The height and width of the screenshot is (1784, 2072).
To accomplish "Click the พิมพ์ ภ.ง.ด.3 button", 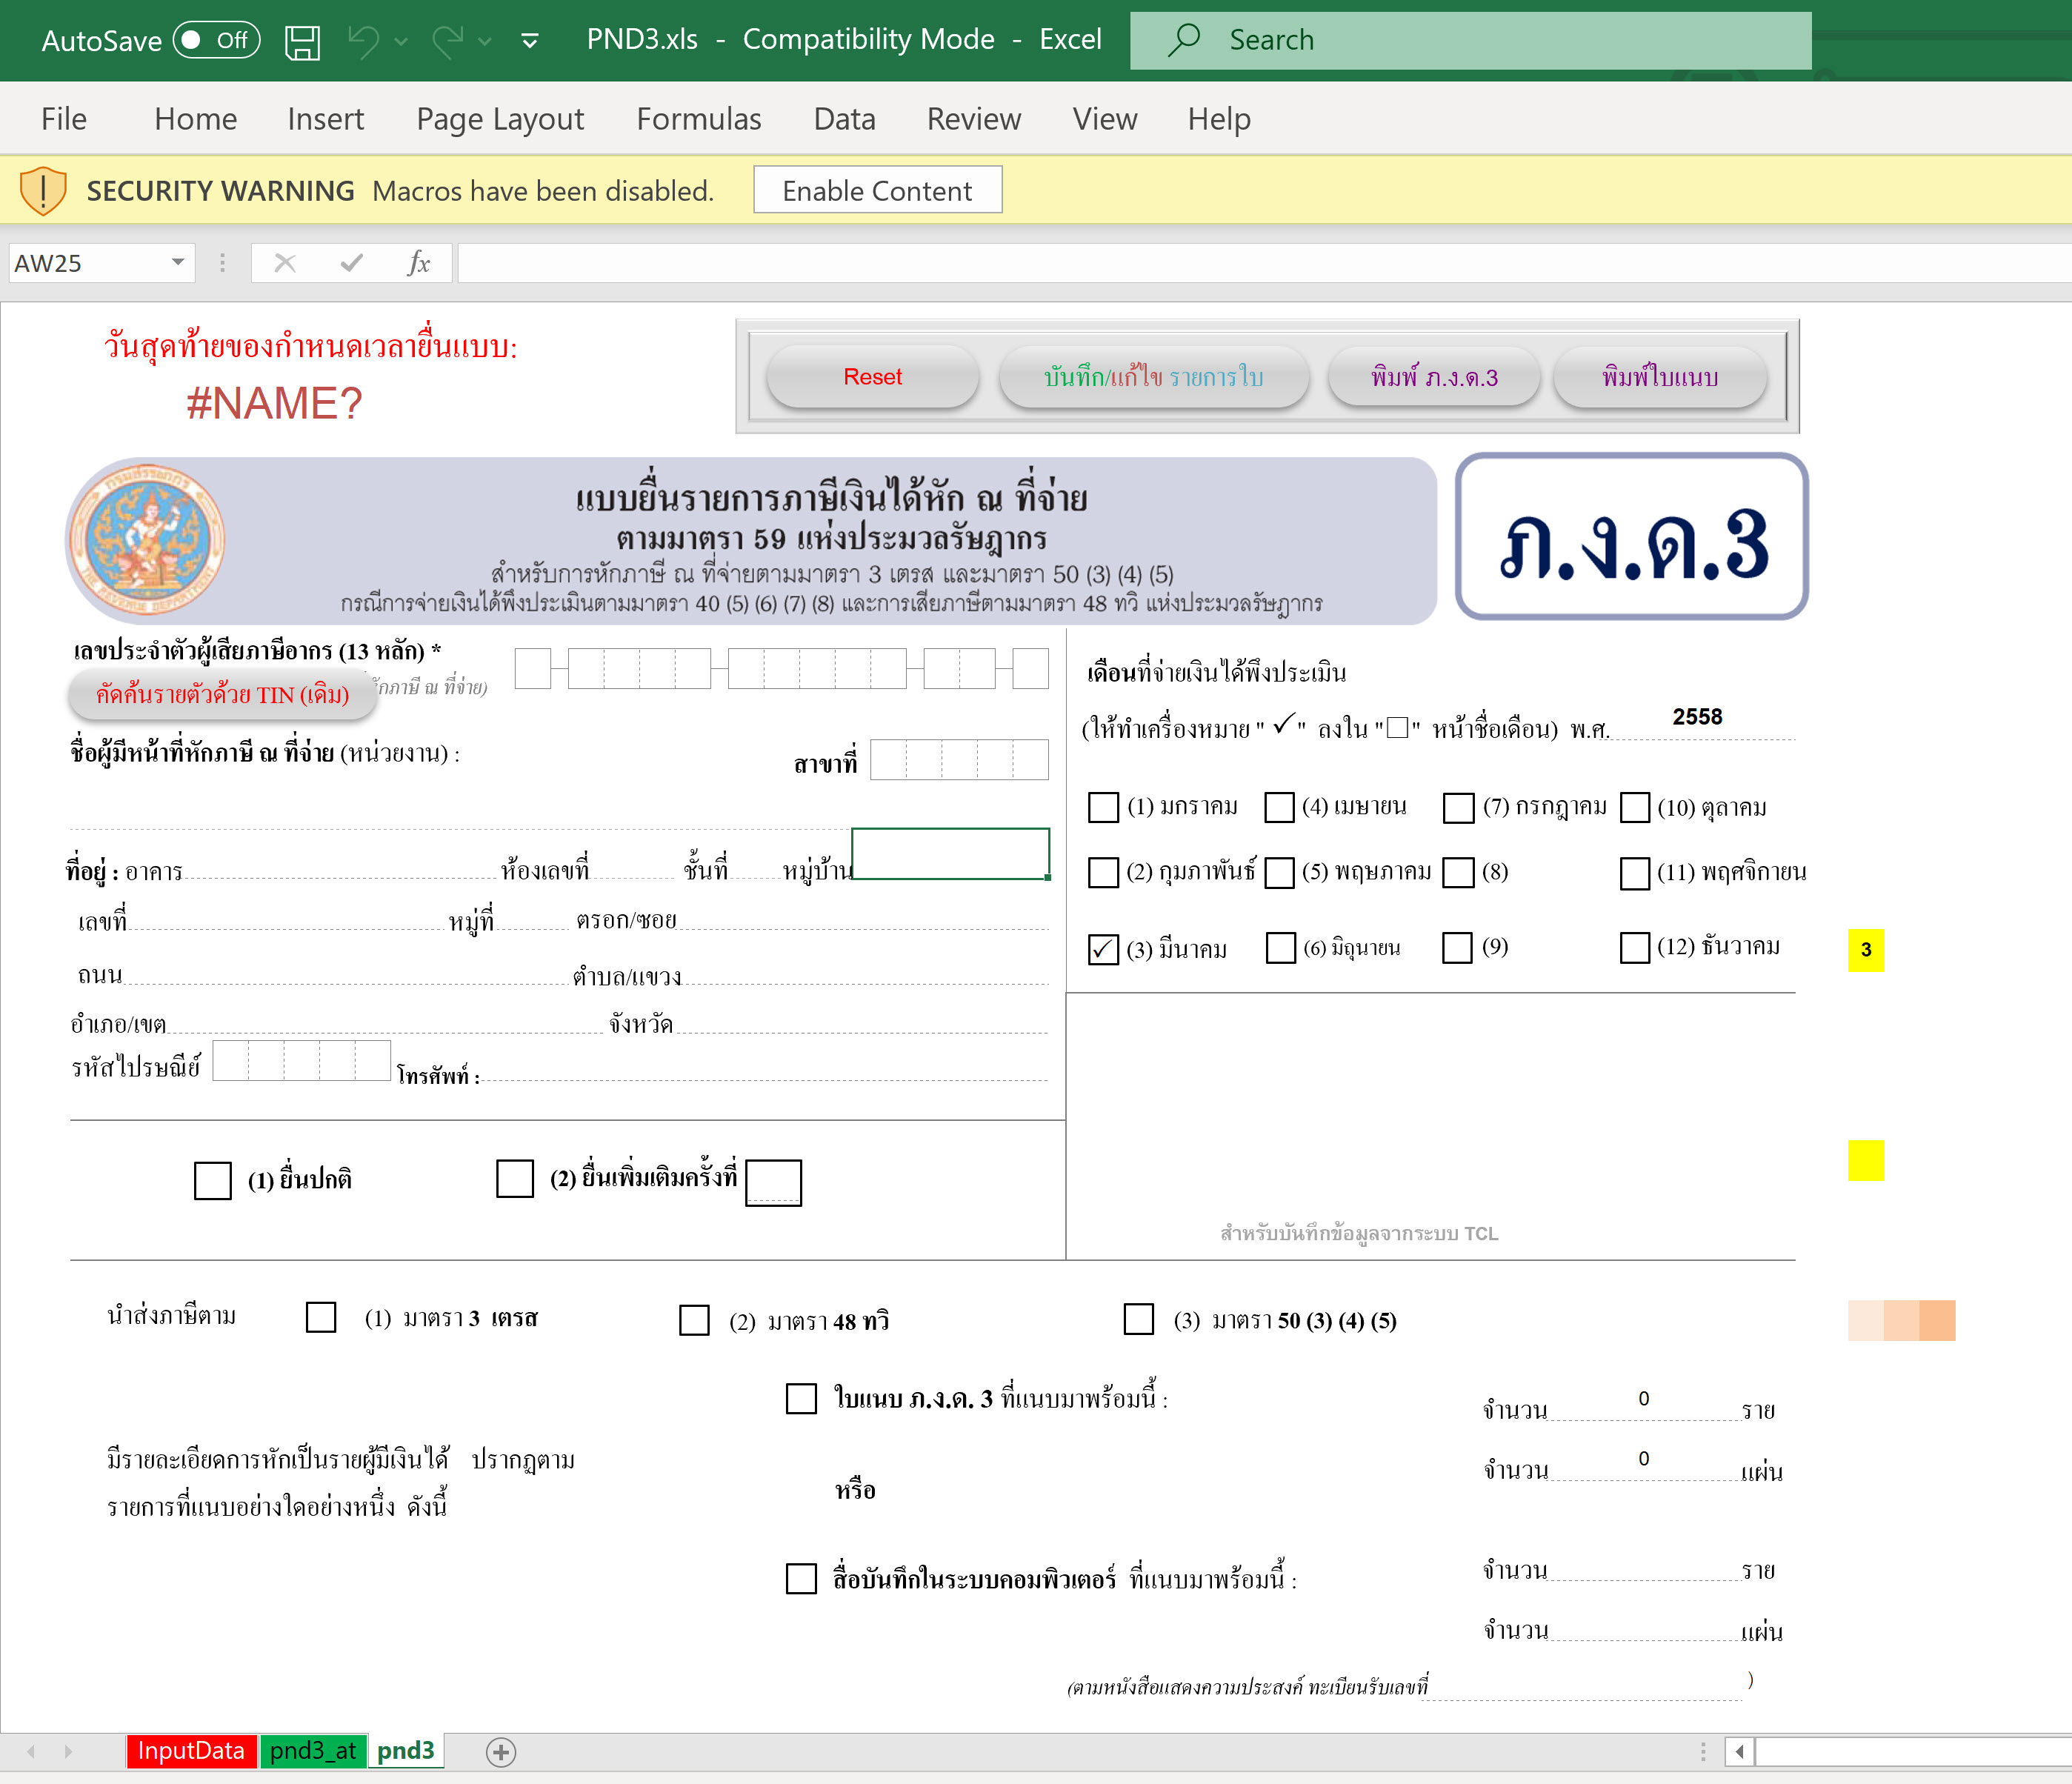I will pyautogui.click(x=1434, y=377).
